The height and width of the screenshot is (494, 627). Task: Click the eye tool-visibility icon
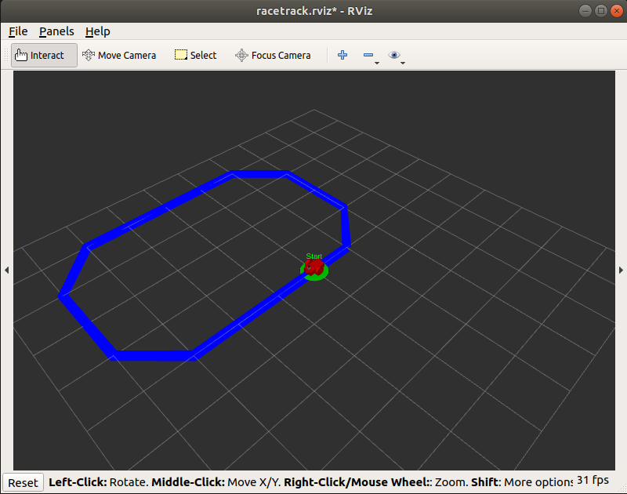pyautogui.click(x=394, y=55)
